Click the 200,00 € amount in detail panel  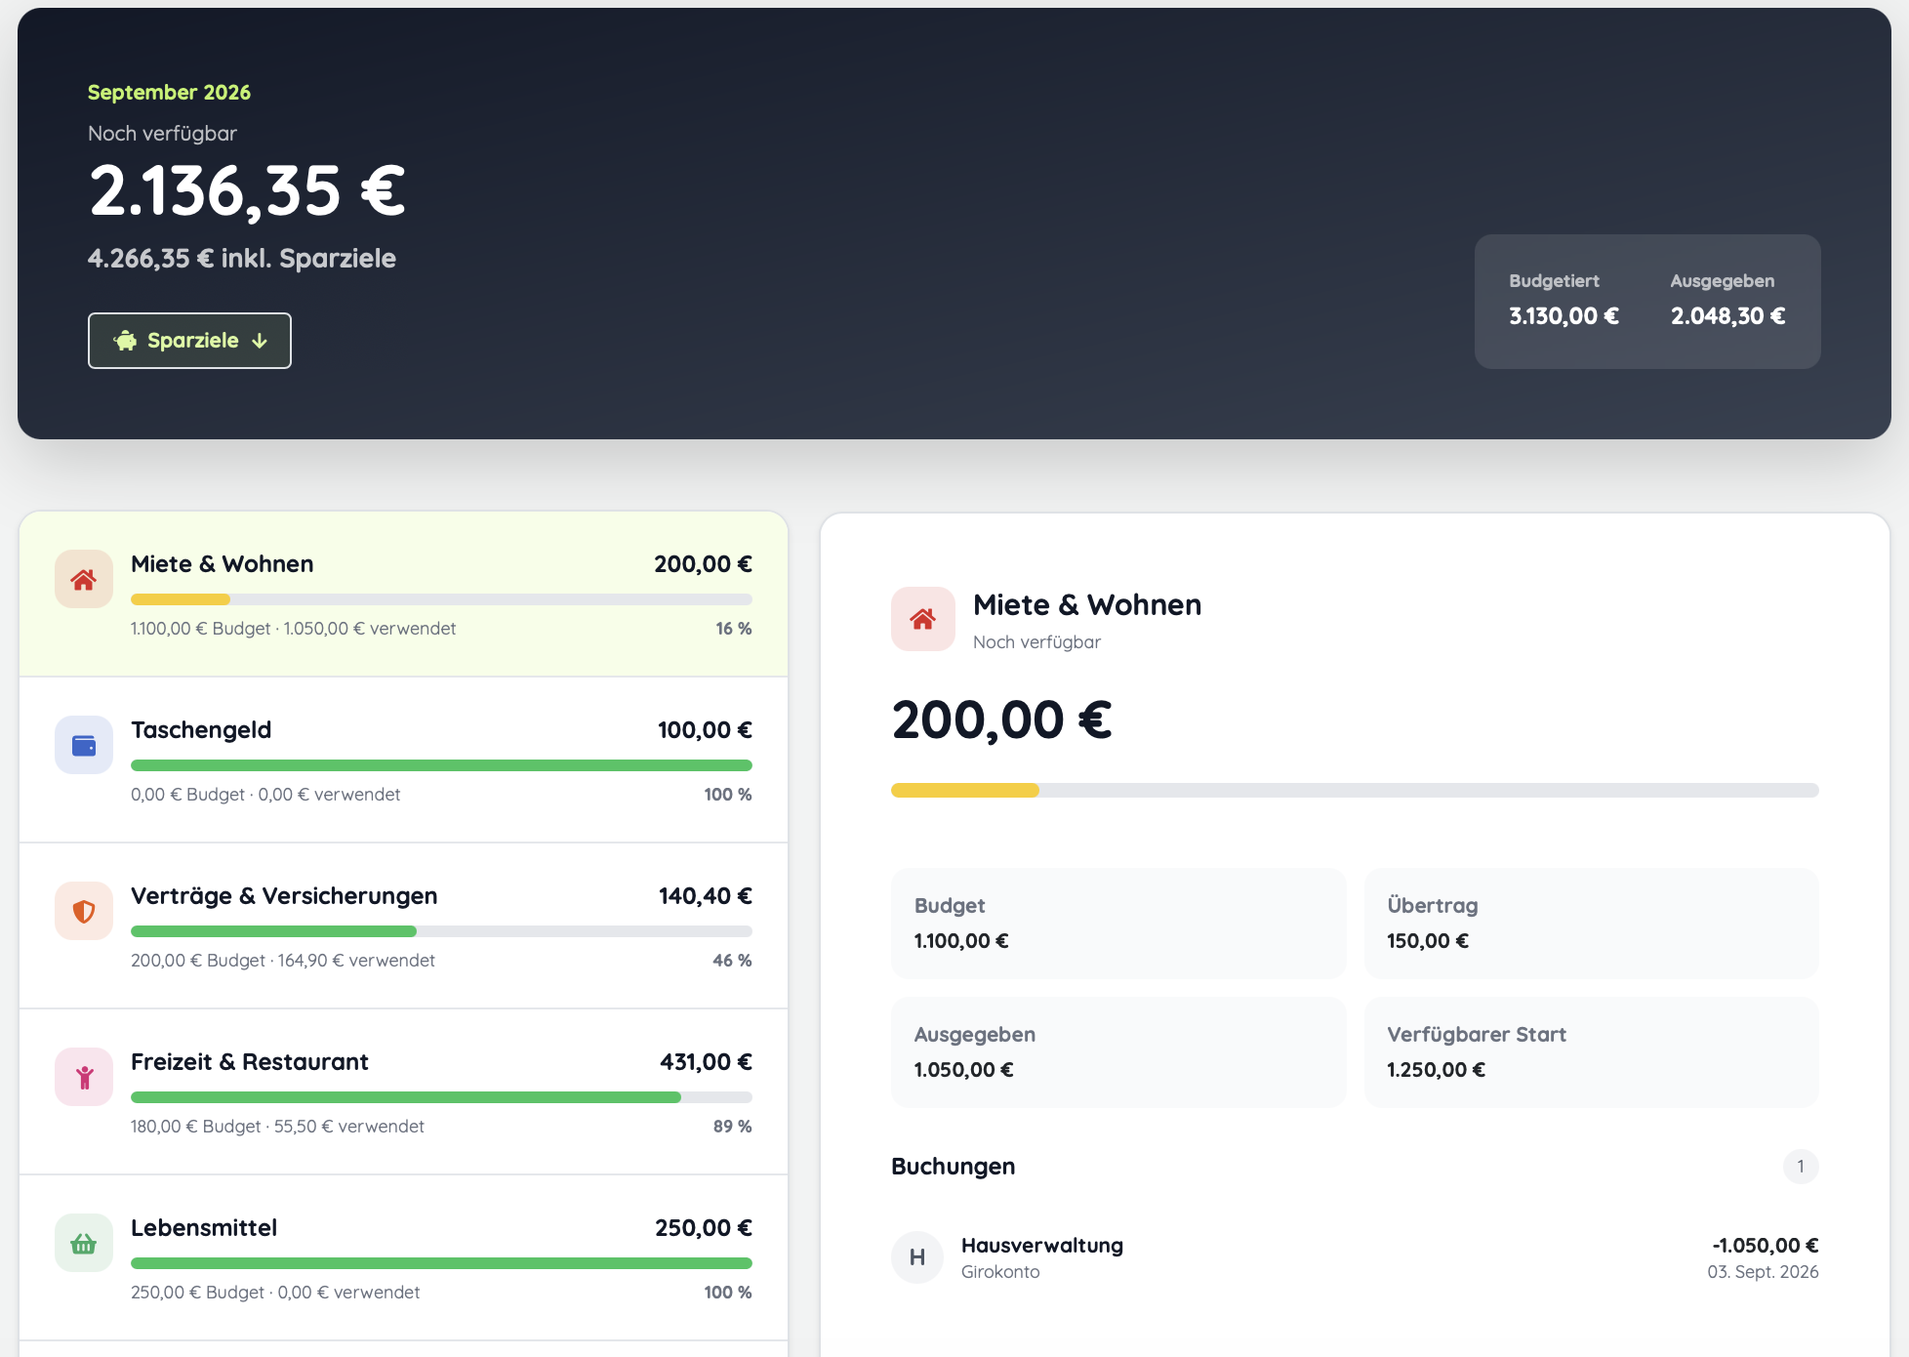(x=1002, y=720)
